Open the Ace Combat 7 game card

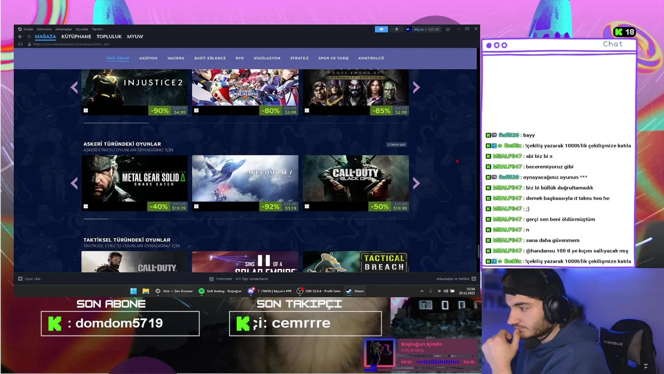point(245,183)
